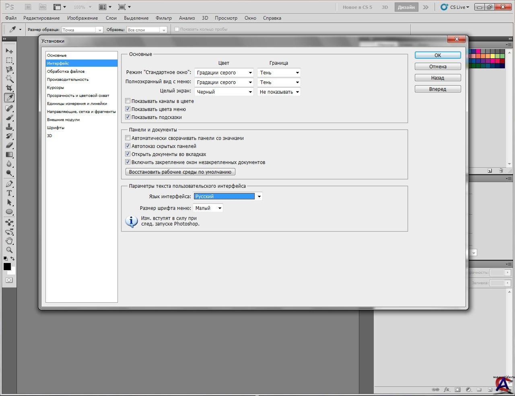Viewport: 515px width, 396px height.
Task: Toggle 'Открыть документы во вкладках' checkbox
Action: (128, 154)
